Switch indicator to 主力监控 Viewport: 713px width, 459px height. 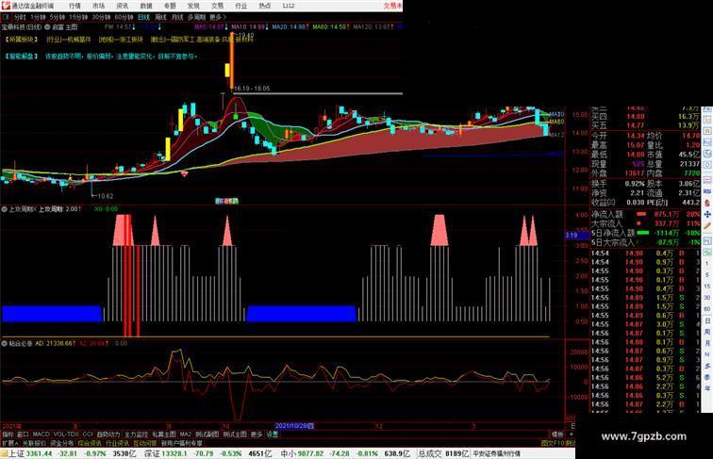tap(137, 434)
